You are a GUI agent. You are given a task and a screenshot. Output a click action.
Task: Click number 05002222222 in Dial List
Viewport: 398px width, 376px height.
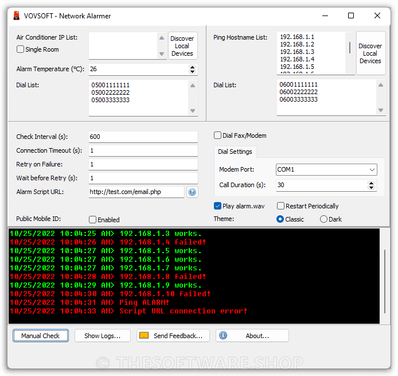tap(111, 92)
